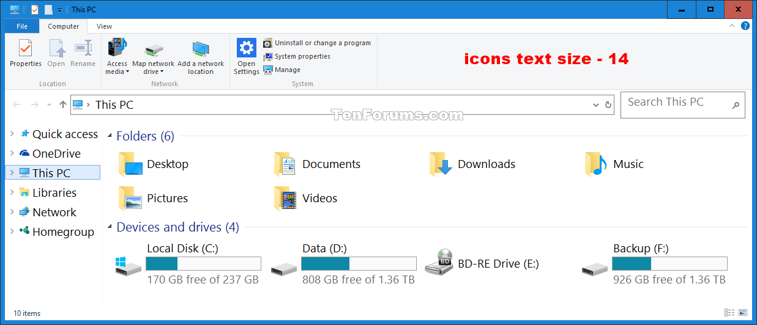Expand the This PC tree node

[12, 173]
